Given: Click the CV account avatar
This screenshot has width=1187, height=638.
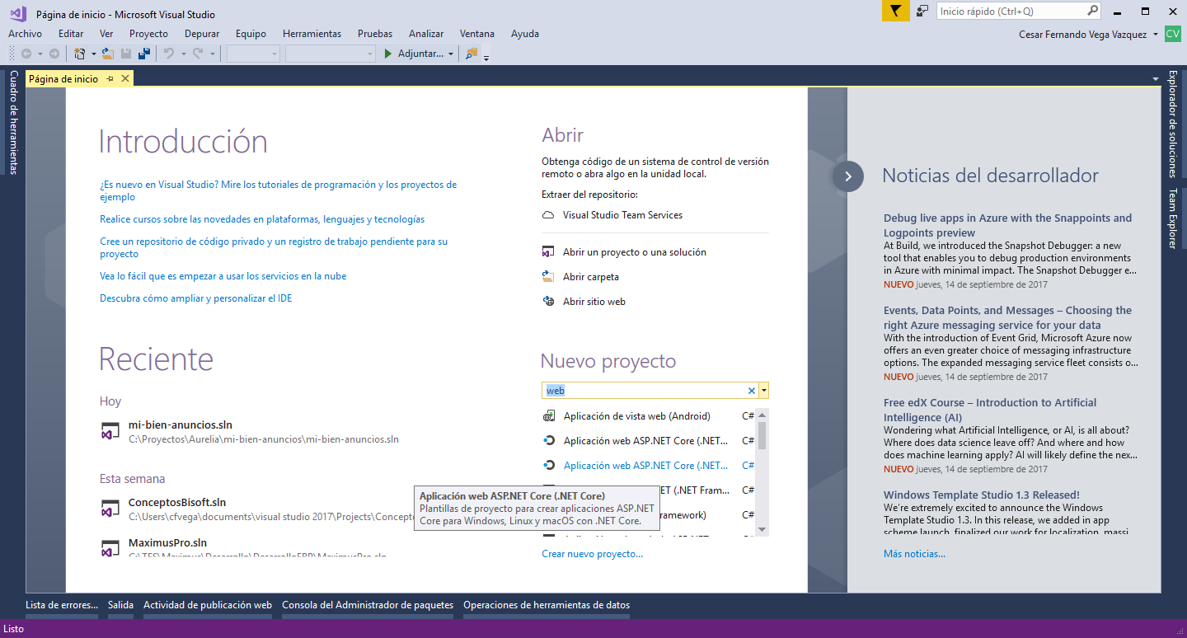Looking at the screenshot, I should (1172, 34).
